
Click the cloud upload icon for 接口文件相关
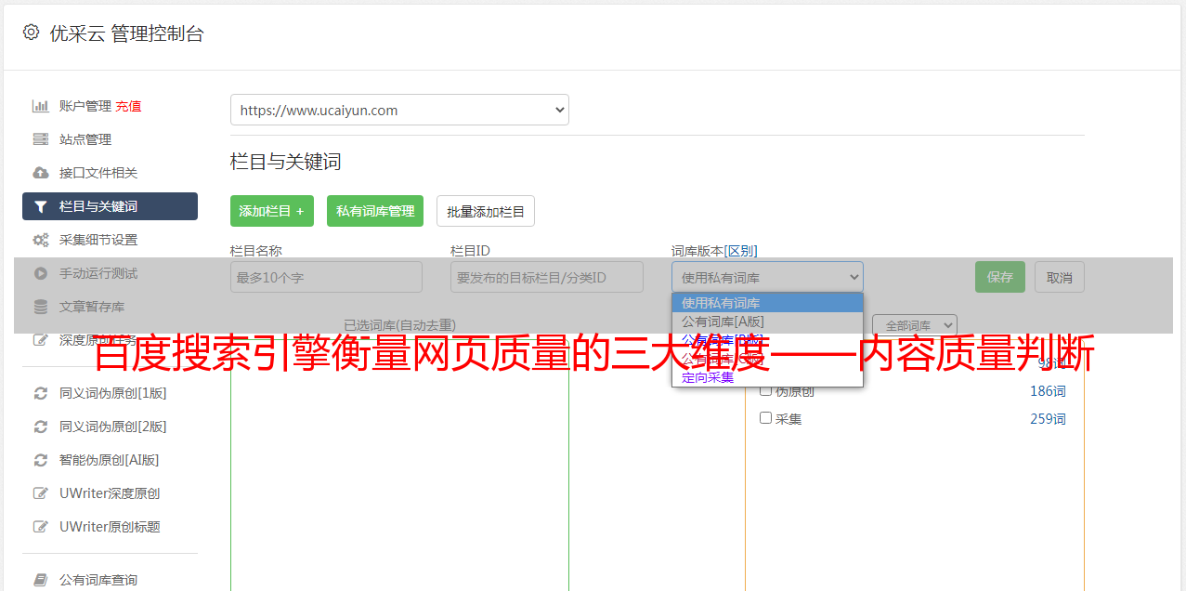pyautogui.click(x=41, y=173)
